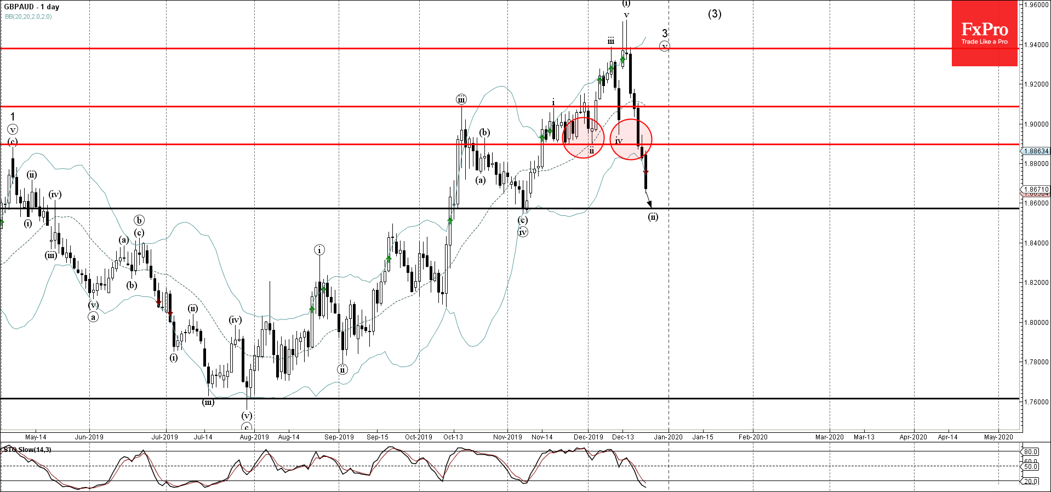Click the Jan-2020 date on time axis

(668, 437)
